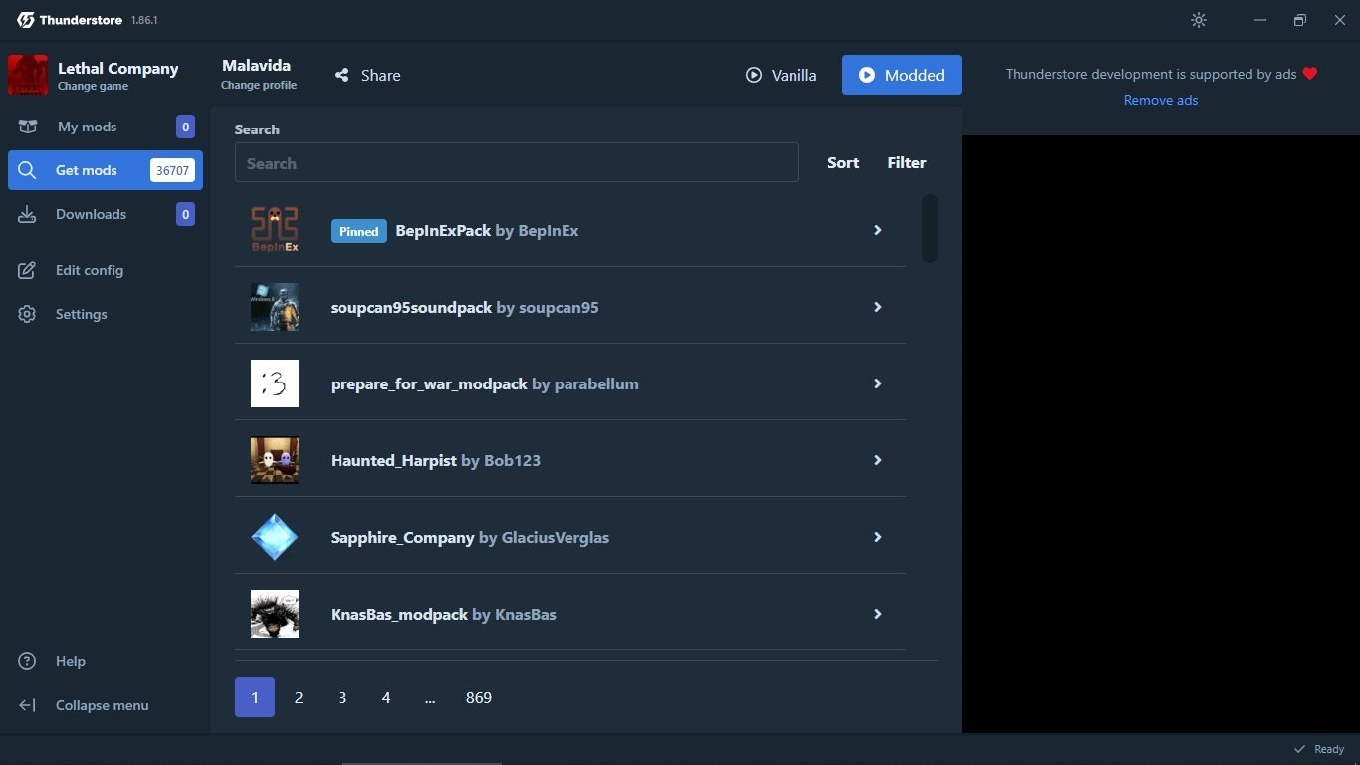1360x765 pixels.
Task: Click the Collapse menu arrow icon
Action: click(x=27, y=705)
